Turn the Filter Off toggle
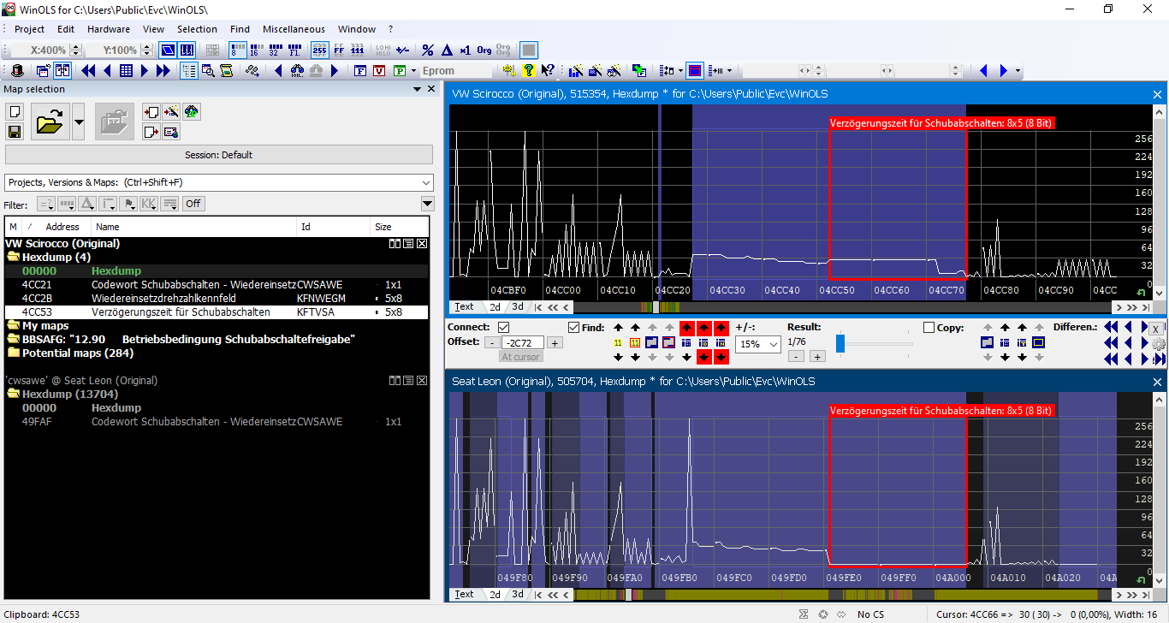The image size is (1169, 623). point(193,204)
